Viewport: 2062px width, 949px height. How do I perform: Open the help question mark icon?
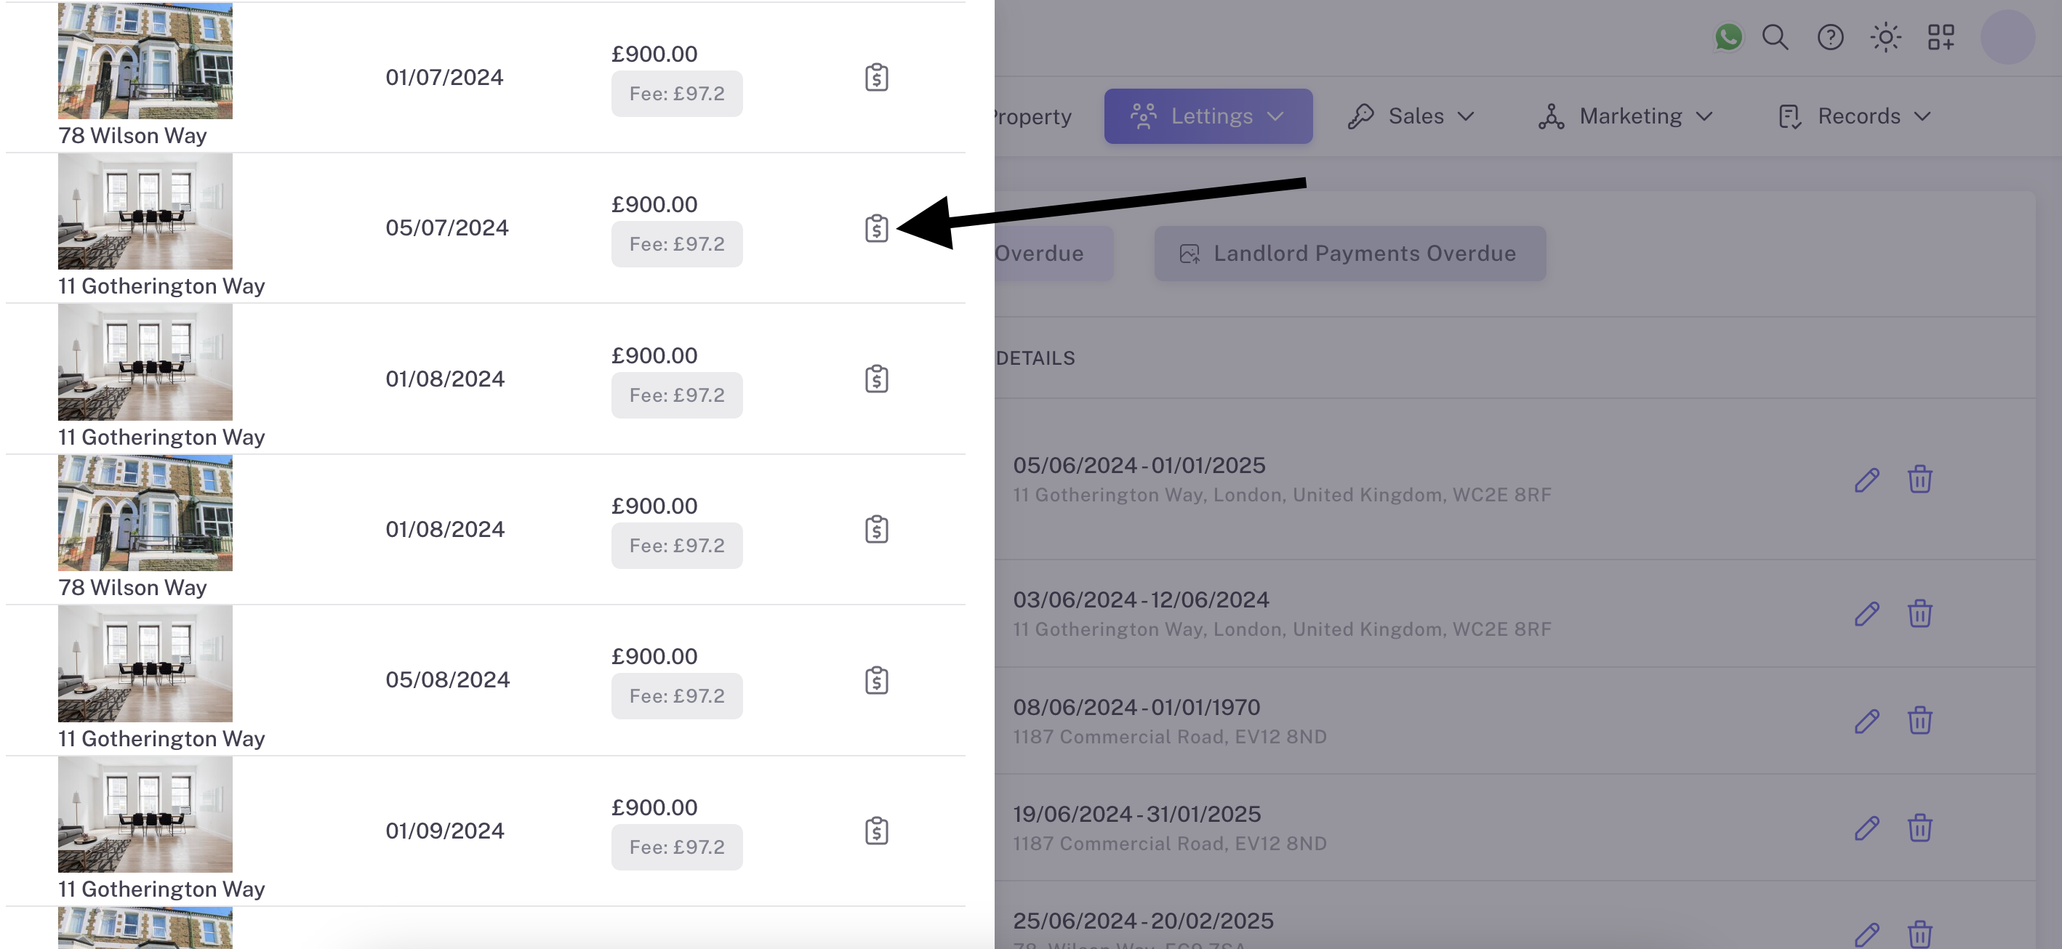(1830, 37)
